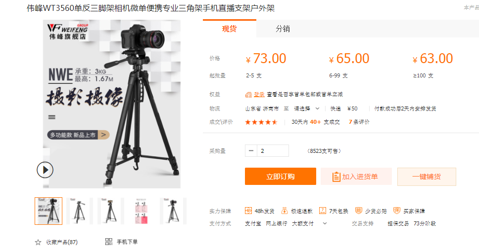Click the 一键铺货 button
This screenshot has width=479, height=250.
pos(427,177)
